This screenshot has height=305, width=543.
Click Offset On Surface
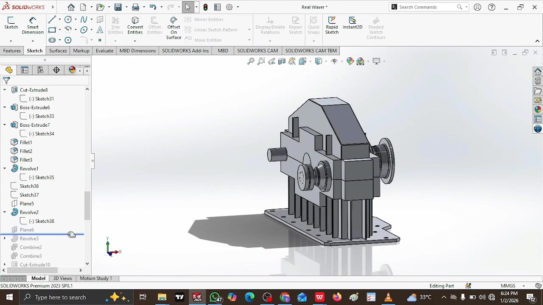pos(174,28)
